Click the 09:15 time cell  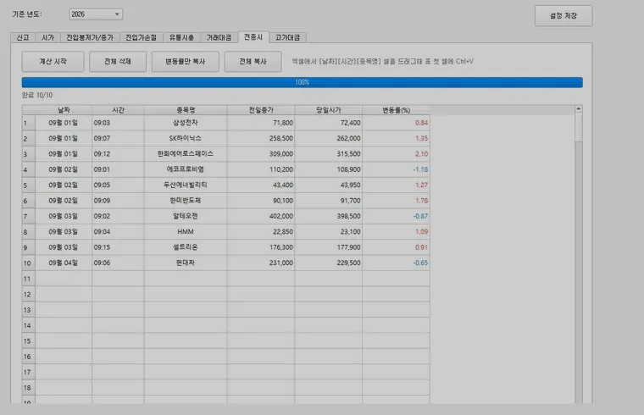tap(119, 247)
